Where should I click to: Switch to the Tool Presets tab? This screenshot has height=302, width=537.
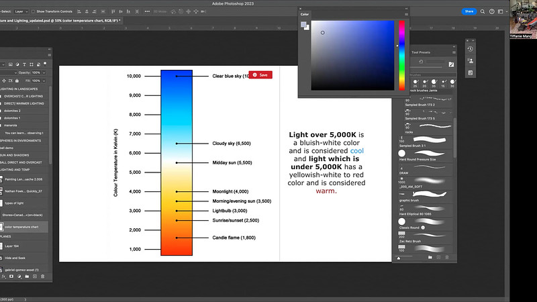421,52
